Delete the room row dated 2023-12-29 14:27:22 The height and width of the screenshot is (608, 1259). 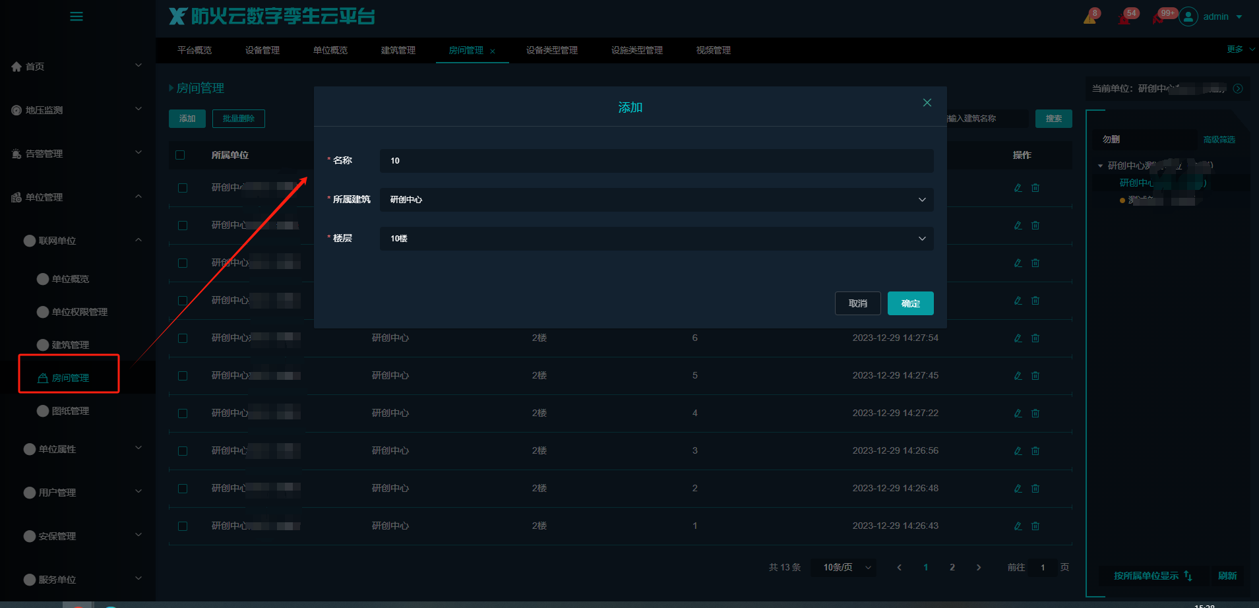pos(1035,413)
